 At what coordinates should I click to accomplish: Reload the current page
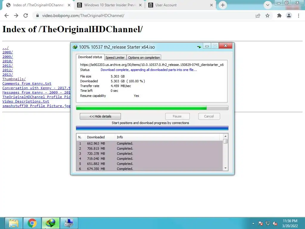point(26,16)
